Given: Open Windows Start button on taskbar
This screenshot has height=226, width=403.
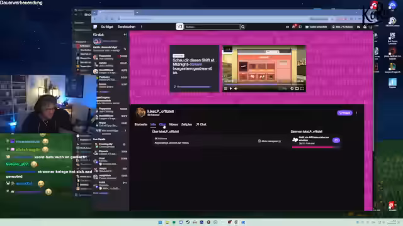Looking at the screenshot, I should [160, 222].
